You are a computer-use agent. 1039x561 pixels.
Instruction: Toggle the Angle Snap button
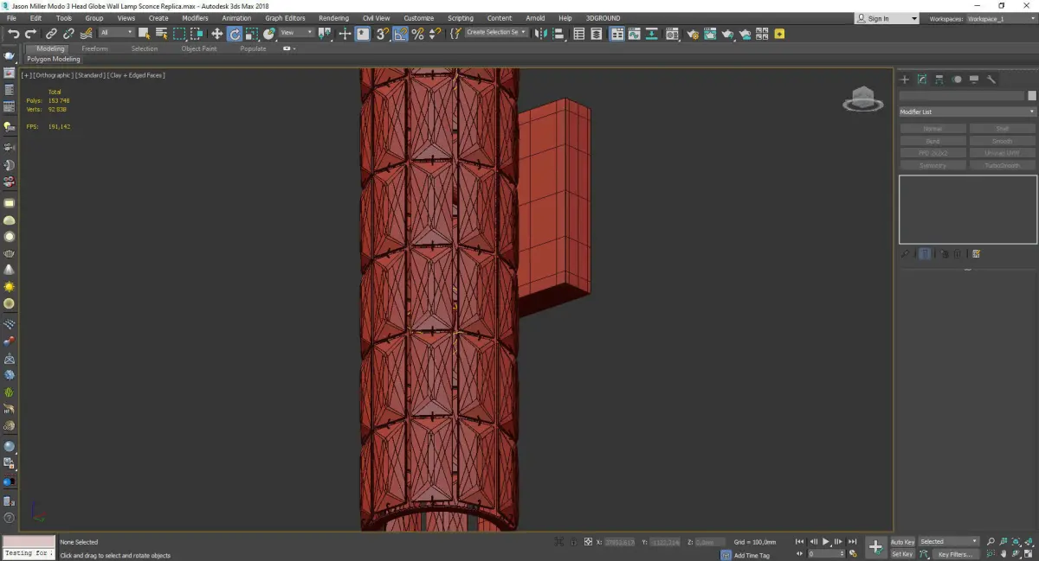(400, 34)
